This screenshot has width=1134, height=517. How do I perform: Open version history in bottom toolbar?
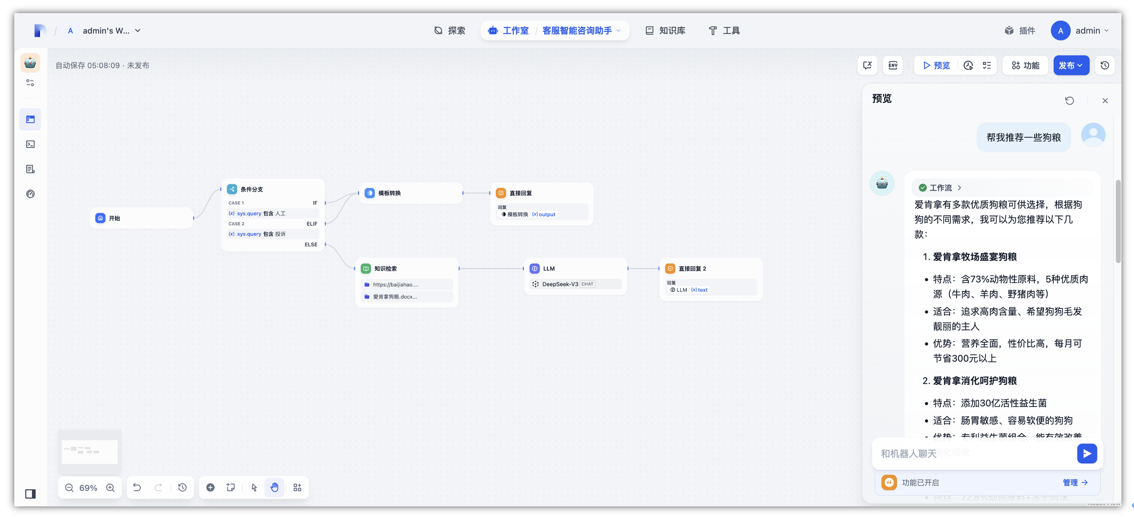(182, 487)
